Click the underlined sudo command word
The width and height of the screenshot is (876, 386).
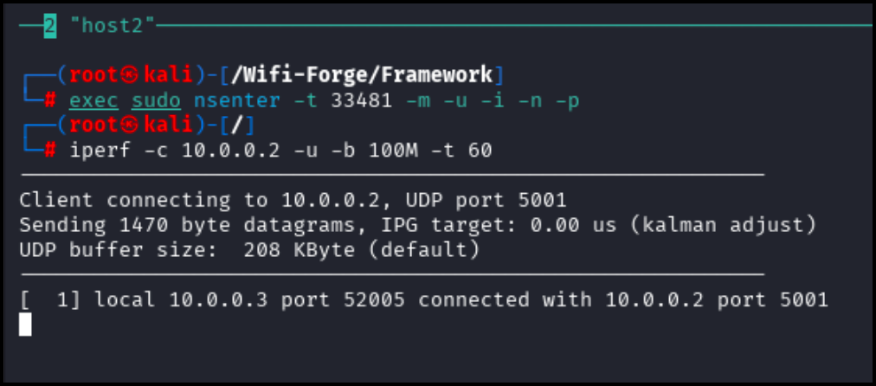[156, 100]
